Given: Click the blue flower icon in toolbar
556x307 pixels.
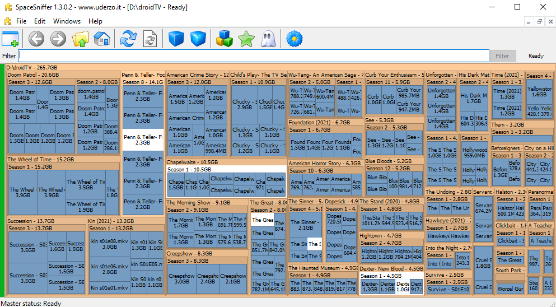Looking at the screenshot, I should pos(294,39).
